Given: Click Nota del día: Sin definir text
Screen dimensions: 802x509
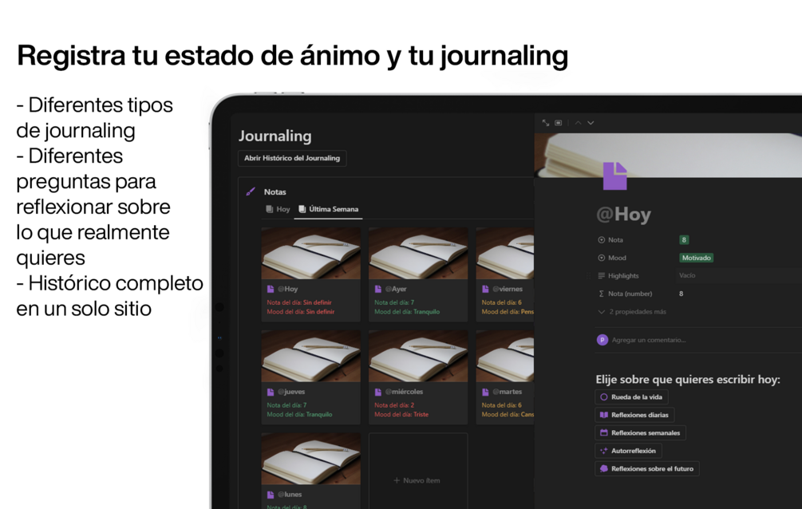Looking at the screenshot, I should tap(299, 302).
